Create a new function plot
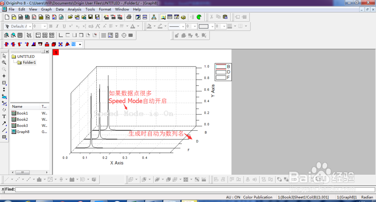 point(48,17)
